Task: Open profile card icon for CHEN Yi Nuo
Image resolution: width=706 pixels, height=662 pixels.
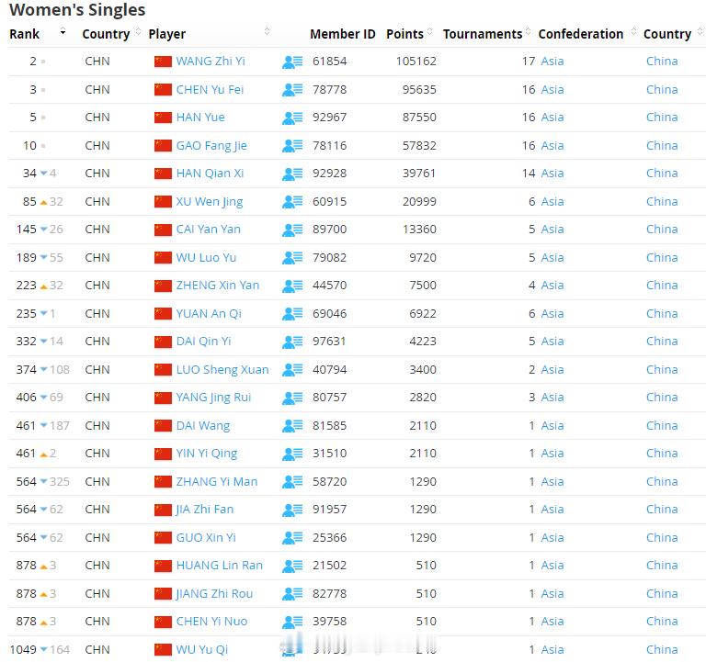Action: click(292, 622)
